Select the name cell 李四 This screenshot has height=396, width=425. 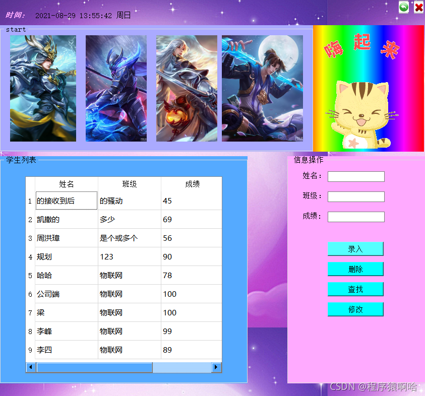[67, 350]
